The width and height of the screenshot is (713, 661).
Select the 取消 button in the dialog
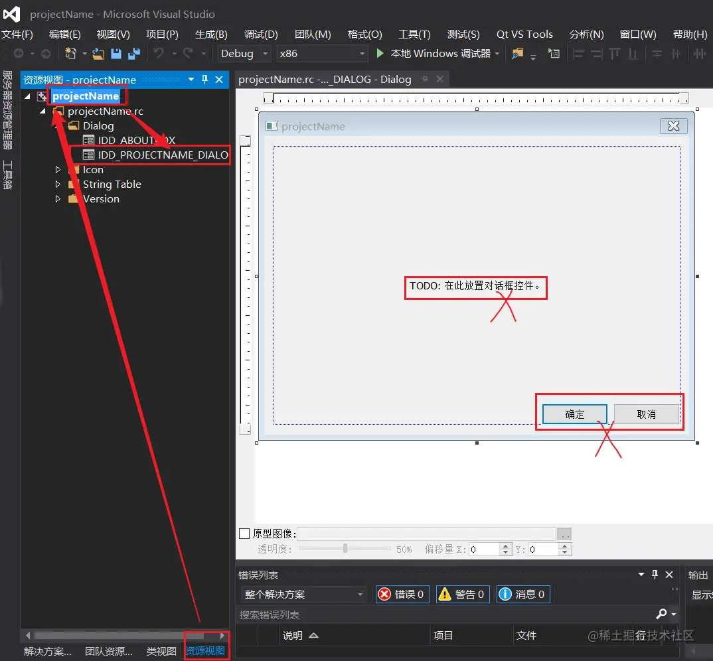pos(646,414)
